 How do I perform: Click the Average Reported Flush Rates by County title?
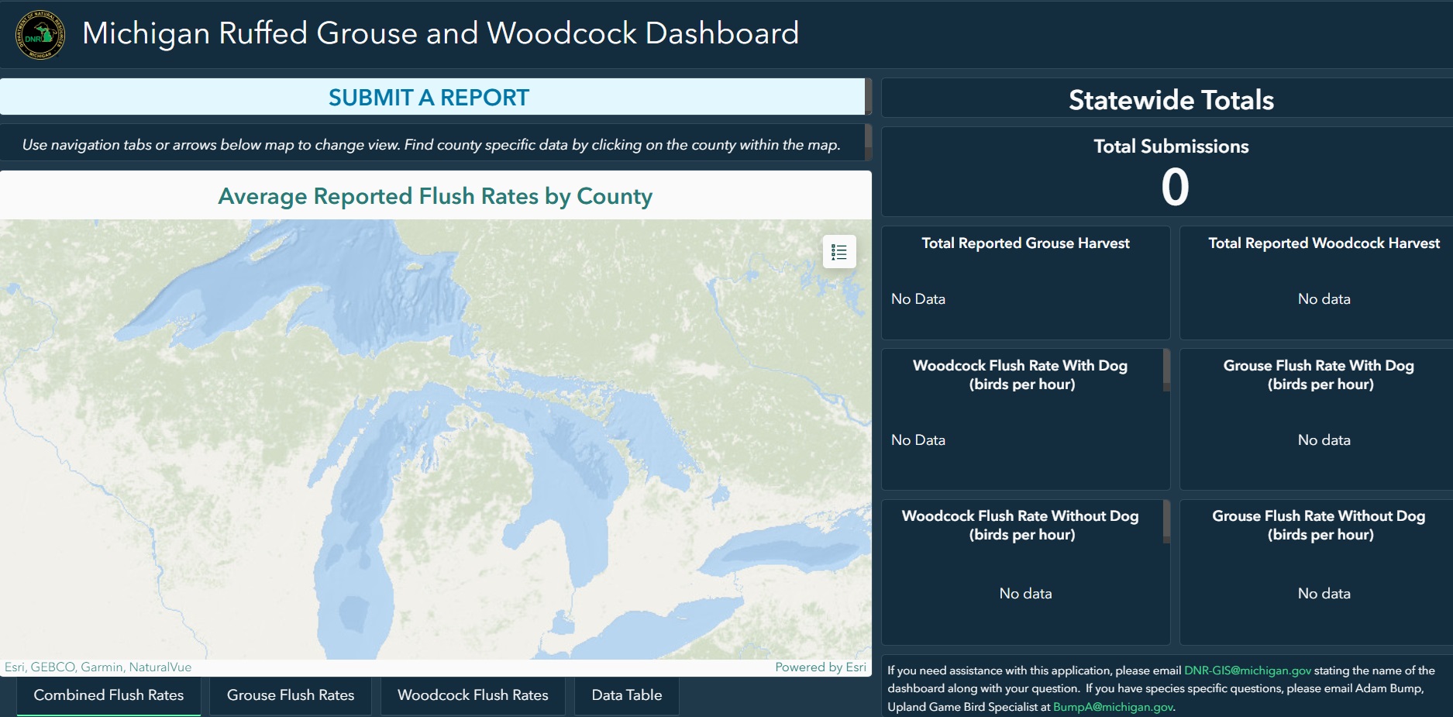(x=435, y=196)
